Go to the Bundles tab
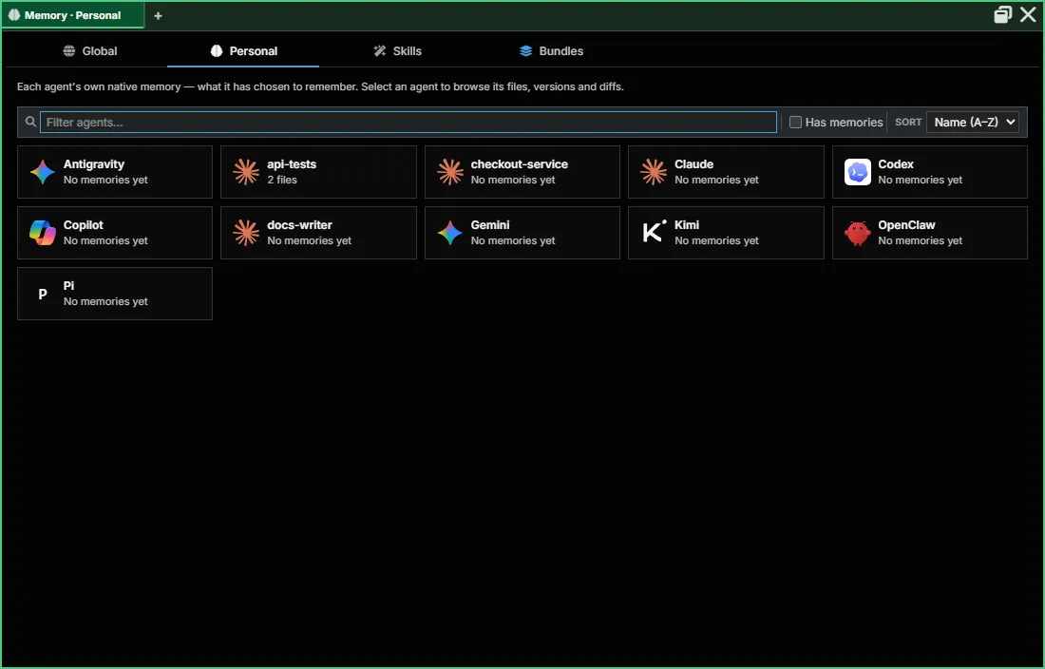1045x669 pixels. [551, 50]
